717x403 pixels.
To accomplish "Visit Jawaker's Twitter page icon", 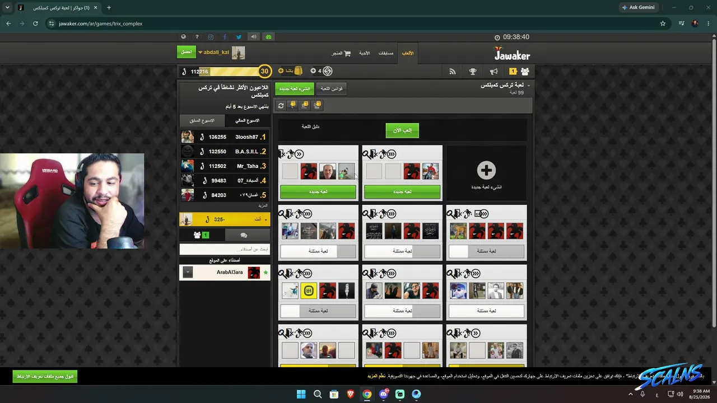I will (239, 37).
